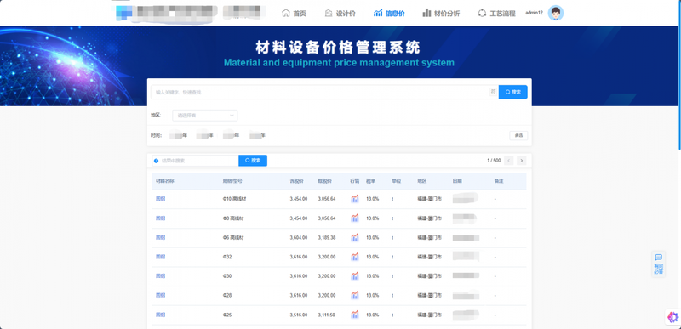Open trend chart icon in Φ30 row

355,276
